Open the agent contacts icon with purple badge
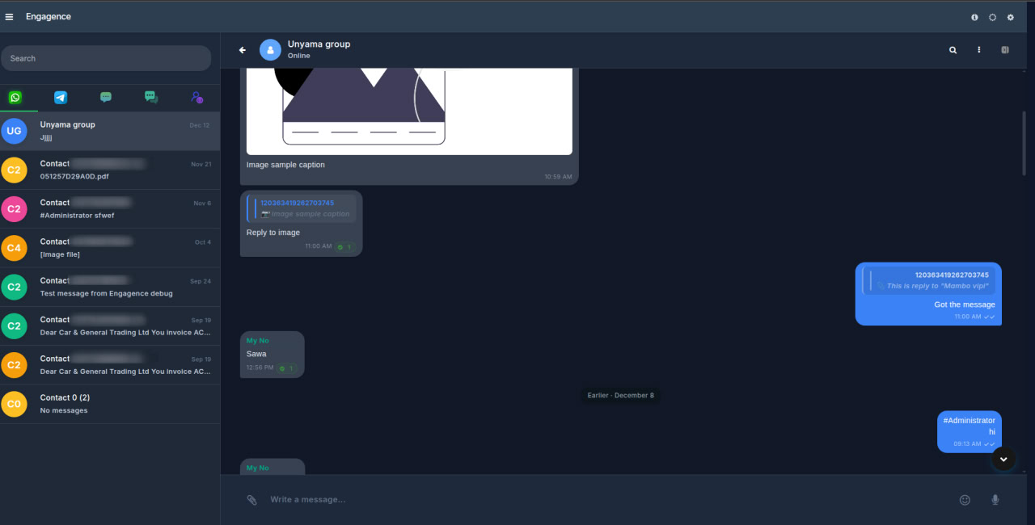This screenshot has height=525, width=1035. coord(196,97)
